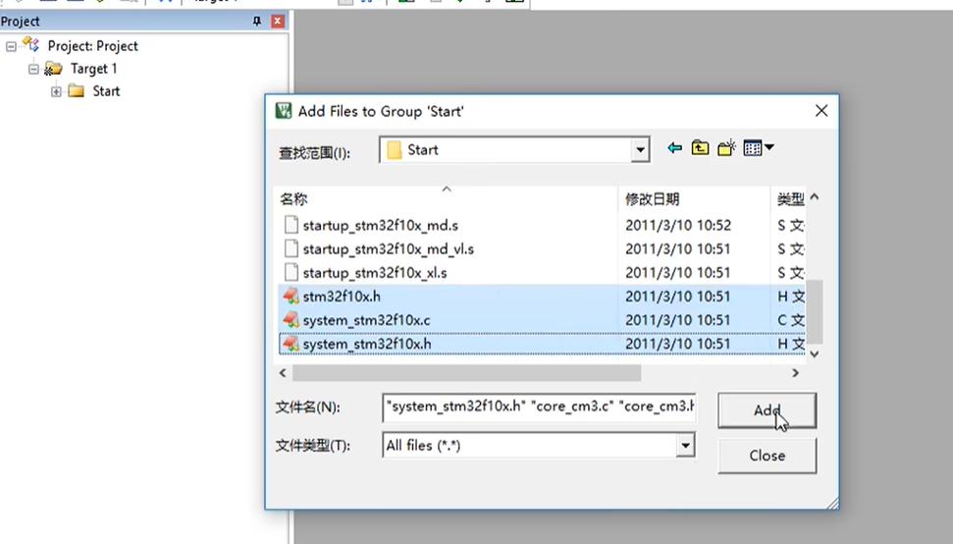Click the Add button
This screenshot has height=544, width=953.
(x=768, y=410)
